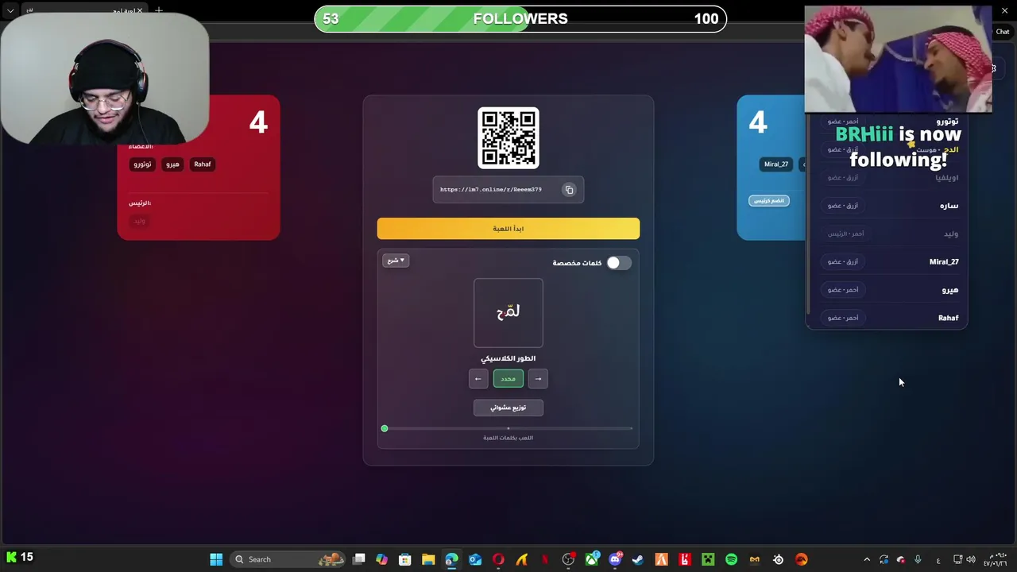Click the لمّح classic mode thumbnail
This screenshot has height=572, width=1017.
pos(508,313)
